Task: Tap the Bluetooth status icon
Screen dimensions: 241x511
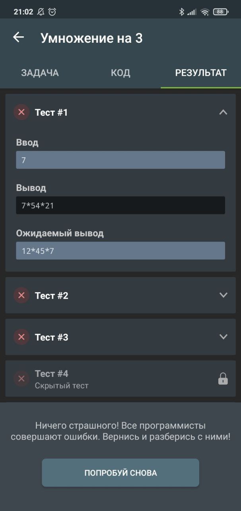Action: pyautogui.click(x=181, y=12)
